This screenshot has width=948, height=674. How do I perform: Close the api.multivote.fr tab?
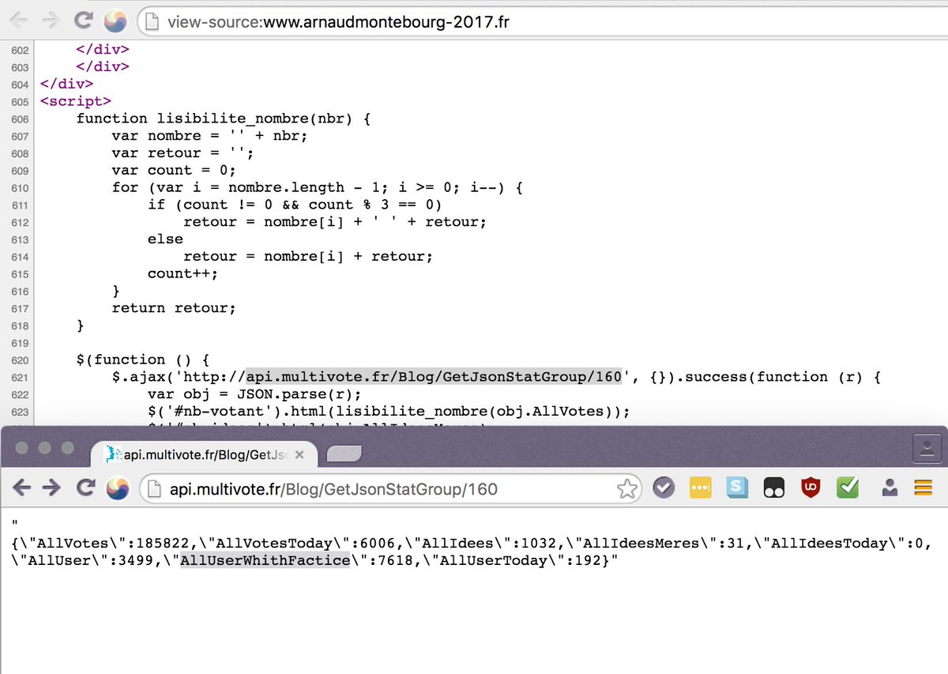[300, 455]
